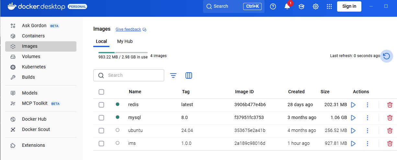Select Images in sidebar
Viewport: 397px width, 160px height.
click(x=41, y=46)
